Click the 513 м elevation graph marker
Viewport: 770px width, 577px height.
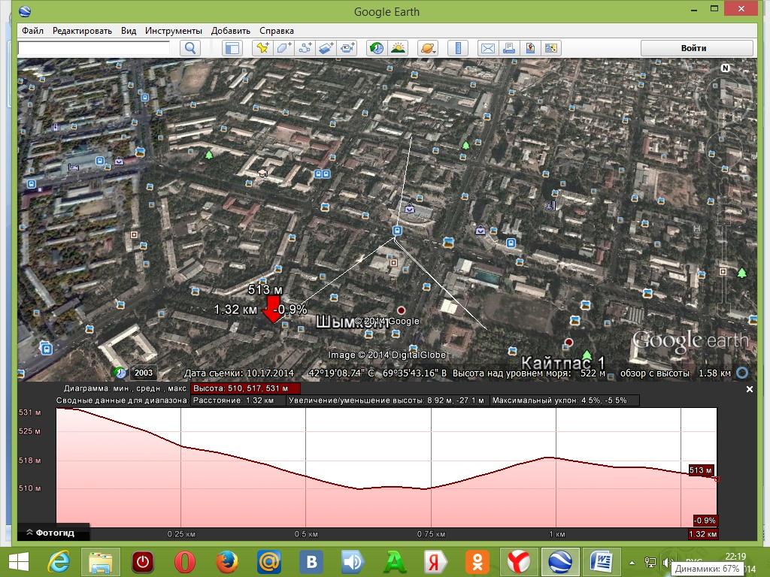[x=701, y=470]
